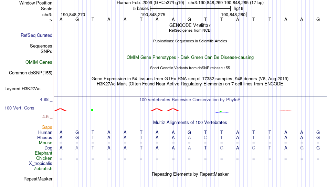This screenshot has width=327, height=187.
Task: Click the Gaps row label
Action: (47, 127)
